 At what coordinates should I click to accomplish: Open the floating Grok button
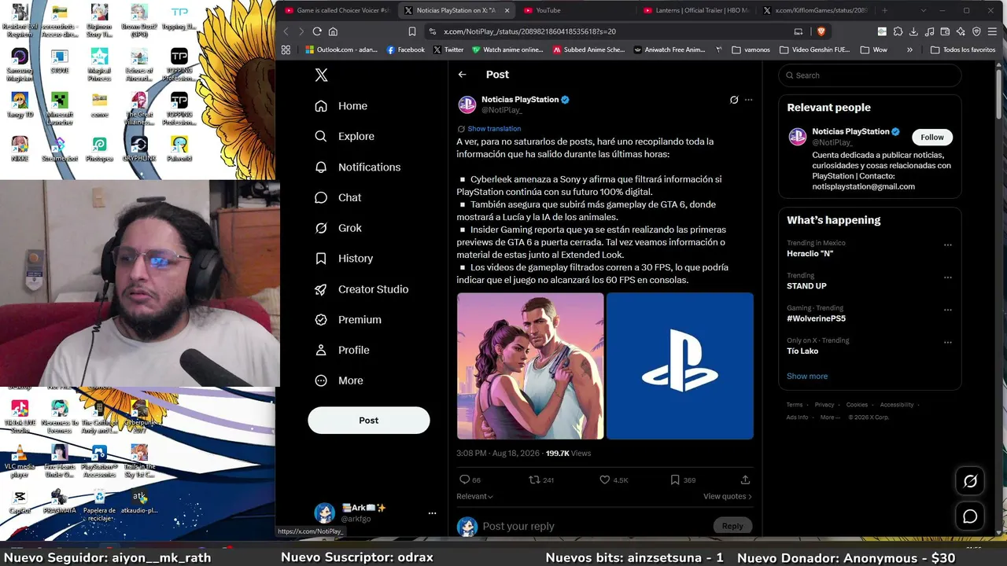pos(970,481)
